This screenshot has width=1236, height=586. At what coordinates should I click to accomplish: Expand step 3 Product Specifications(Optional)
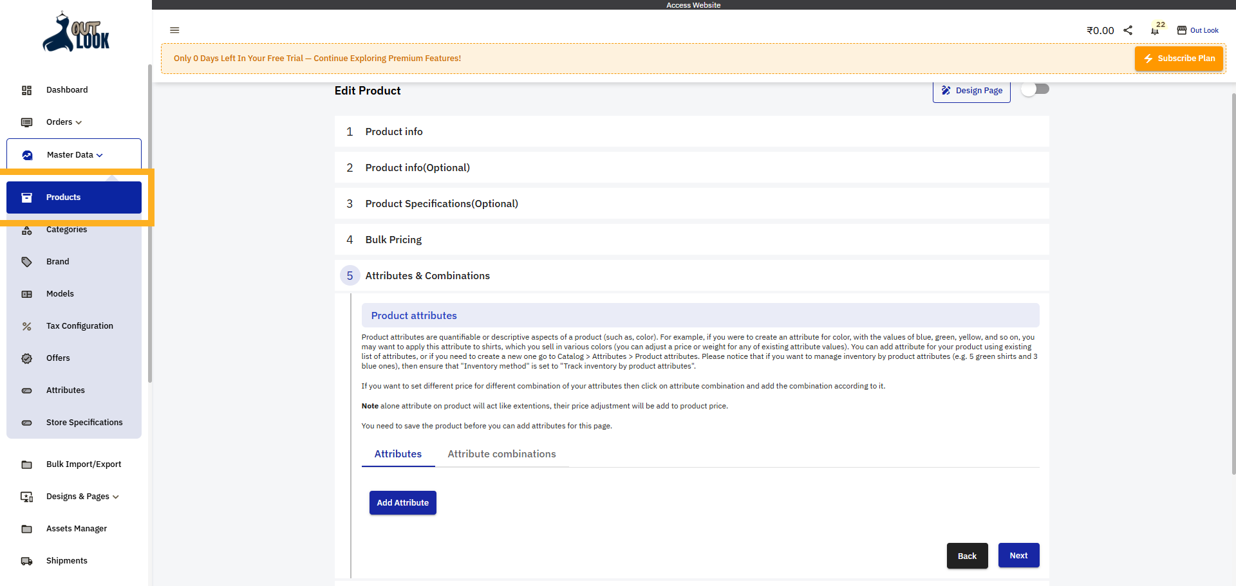pyautogui.click(x=691, y=203)
